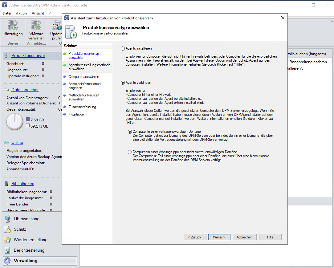
Task: Click the Überwachung navigation icon
Action: pos(7,219)
